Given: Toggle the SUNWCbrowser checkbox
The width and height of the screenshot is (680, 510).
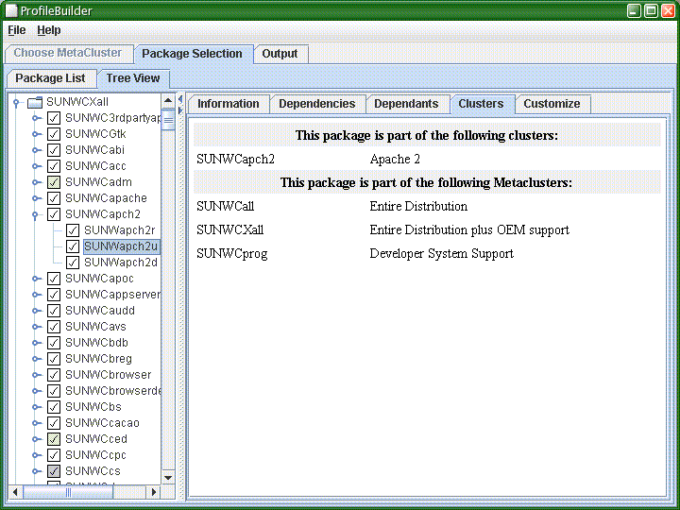Looking at the screenshot, I should pyautogui.click(x=54, y=375).
